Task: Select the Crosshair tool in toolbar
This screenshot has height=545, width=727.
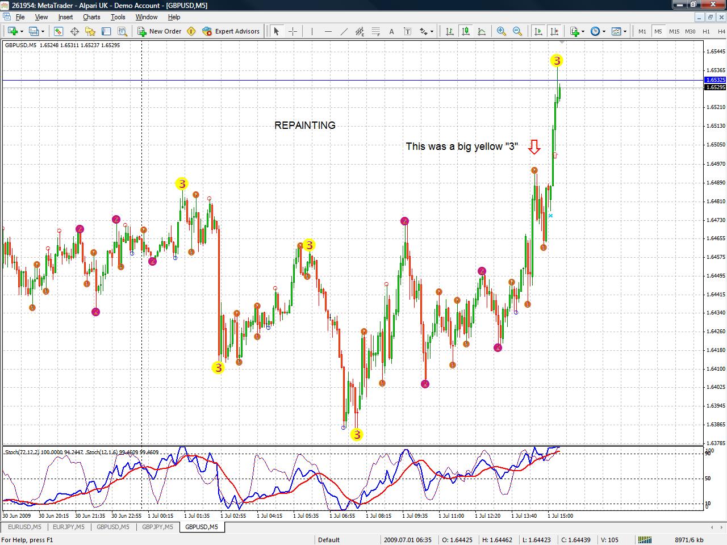Action: [293, 31]
